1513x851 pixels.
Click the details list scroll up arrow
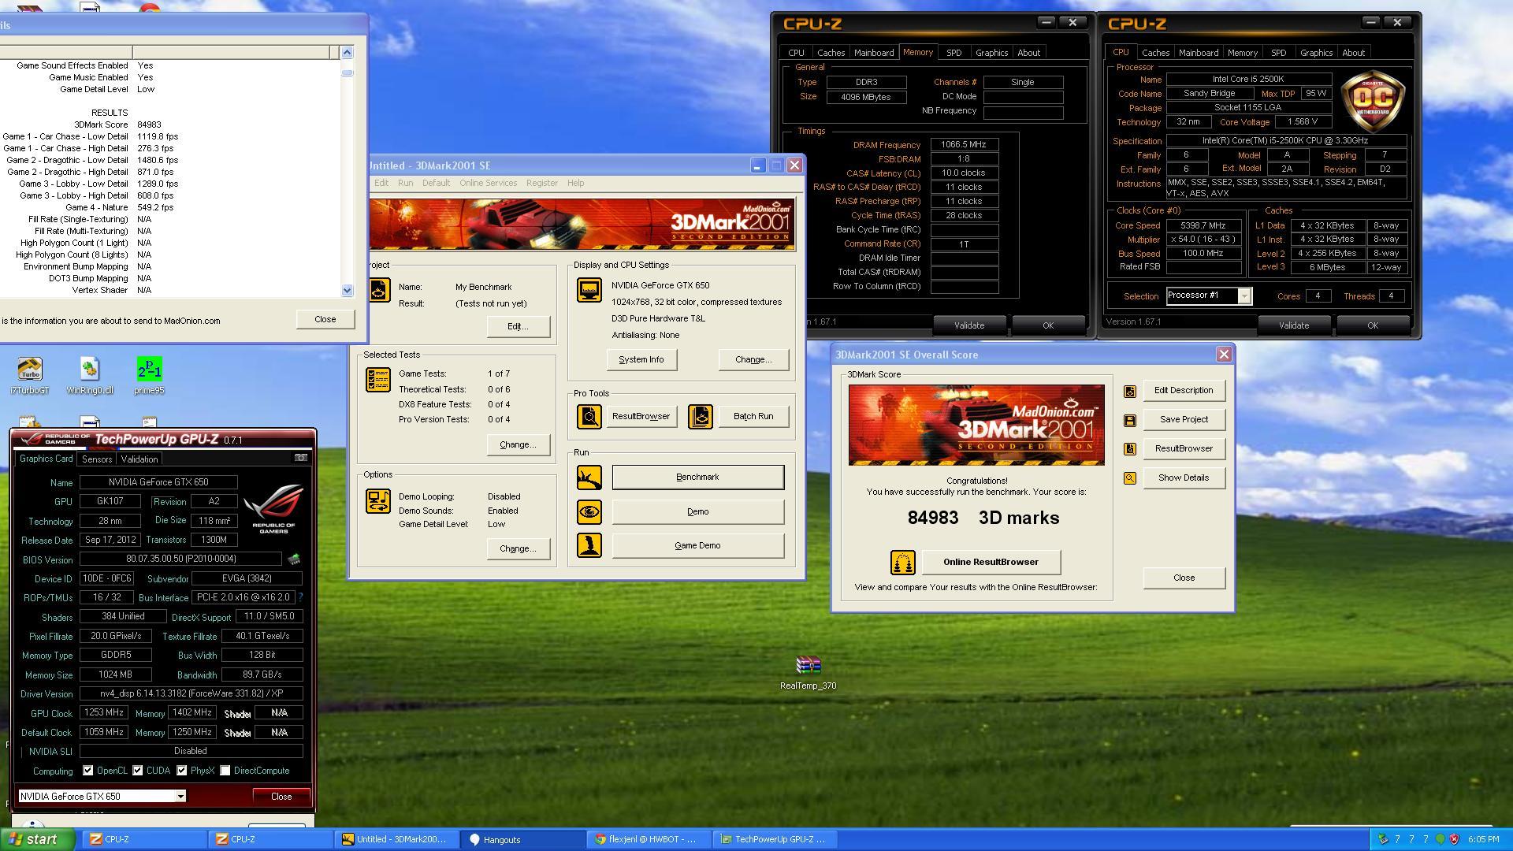click(x=347, y=53)
